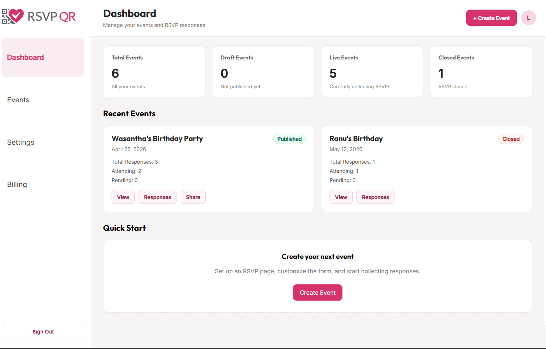The image size is (546, 349).
Task: Sign Out of the account
Action: 43,331
